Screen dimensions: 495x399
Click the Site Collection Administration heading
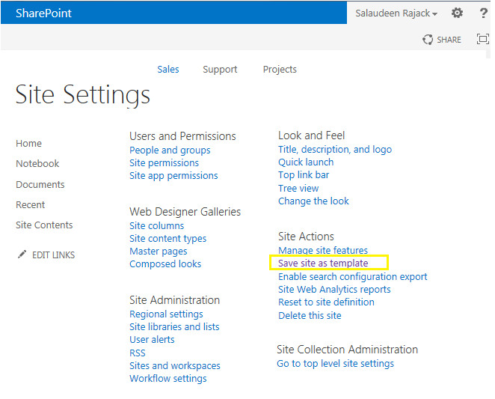coord(347,350)
